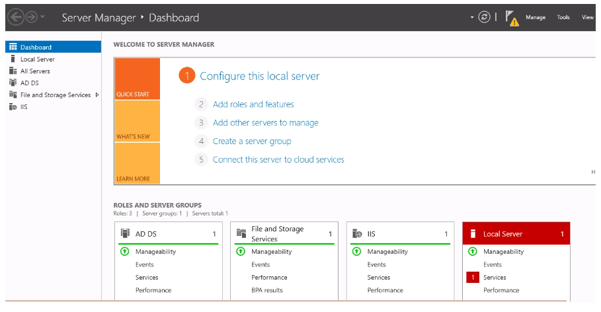Click the AD DS sidebar icon
The height and width of the screenshot is (312, 601).
point(13,83)
